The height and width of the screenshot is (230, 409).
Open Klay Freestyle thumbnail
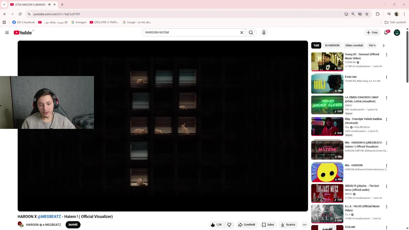pyautogui.click(x=327, y=126)
